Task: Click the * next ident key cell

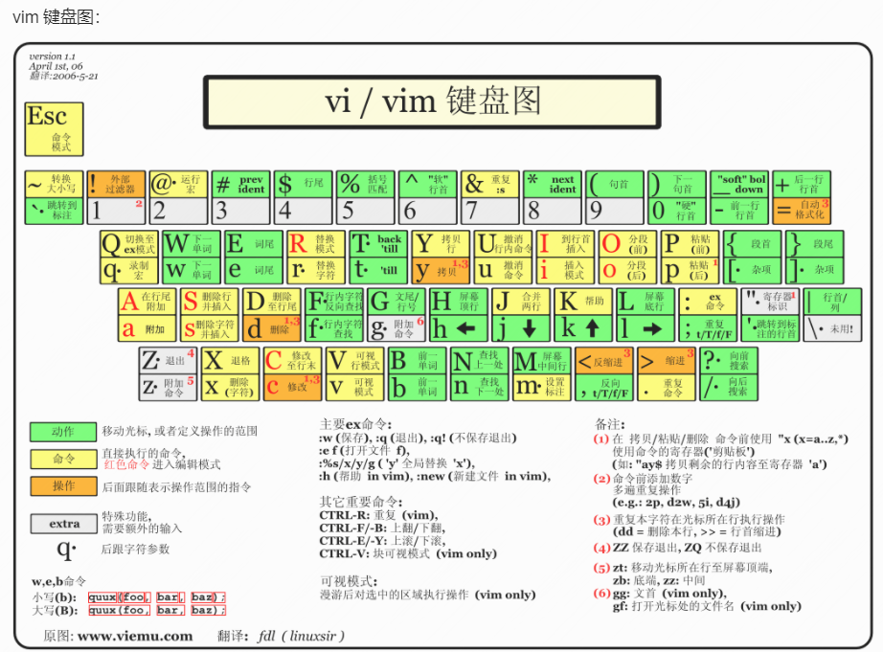Action: [553, 184]
